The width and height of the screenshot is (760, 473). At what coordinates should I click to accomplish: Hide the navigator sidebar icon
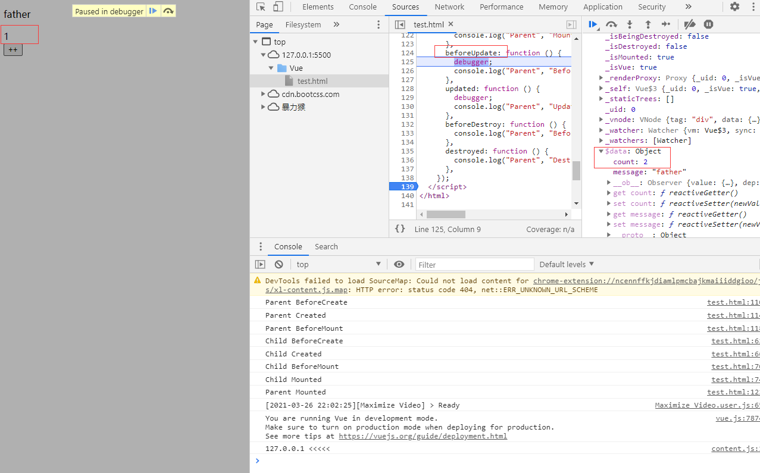tap(401, 24)
